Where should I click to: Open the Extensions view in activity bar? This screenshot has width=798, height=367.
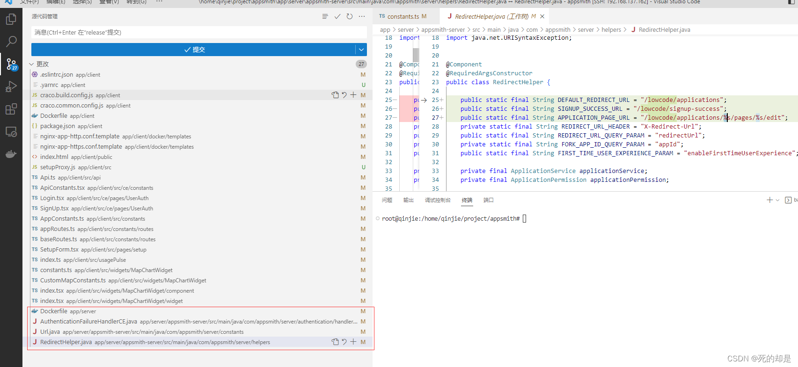tap(11, 109)
